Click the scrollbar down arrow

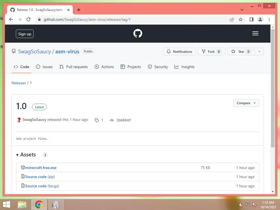point(273,192)
